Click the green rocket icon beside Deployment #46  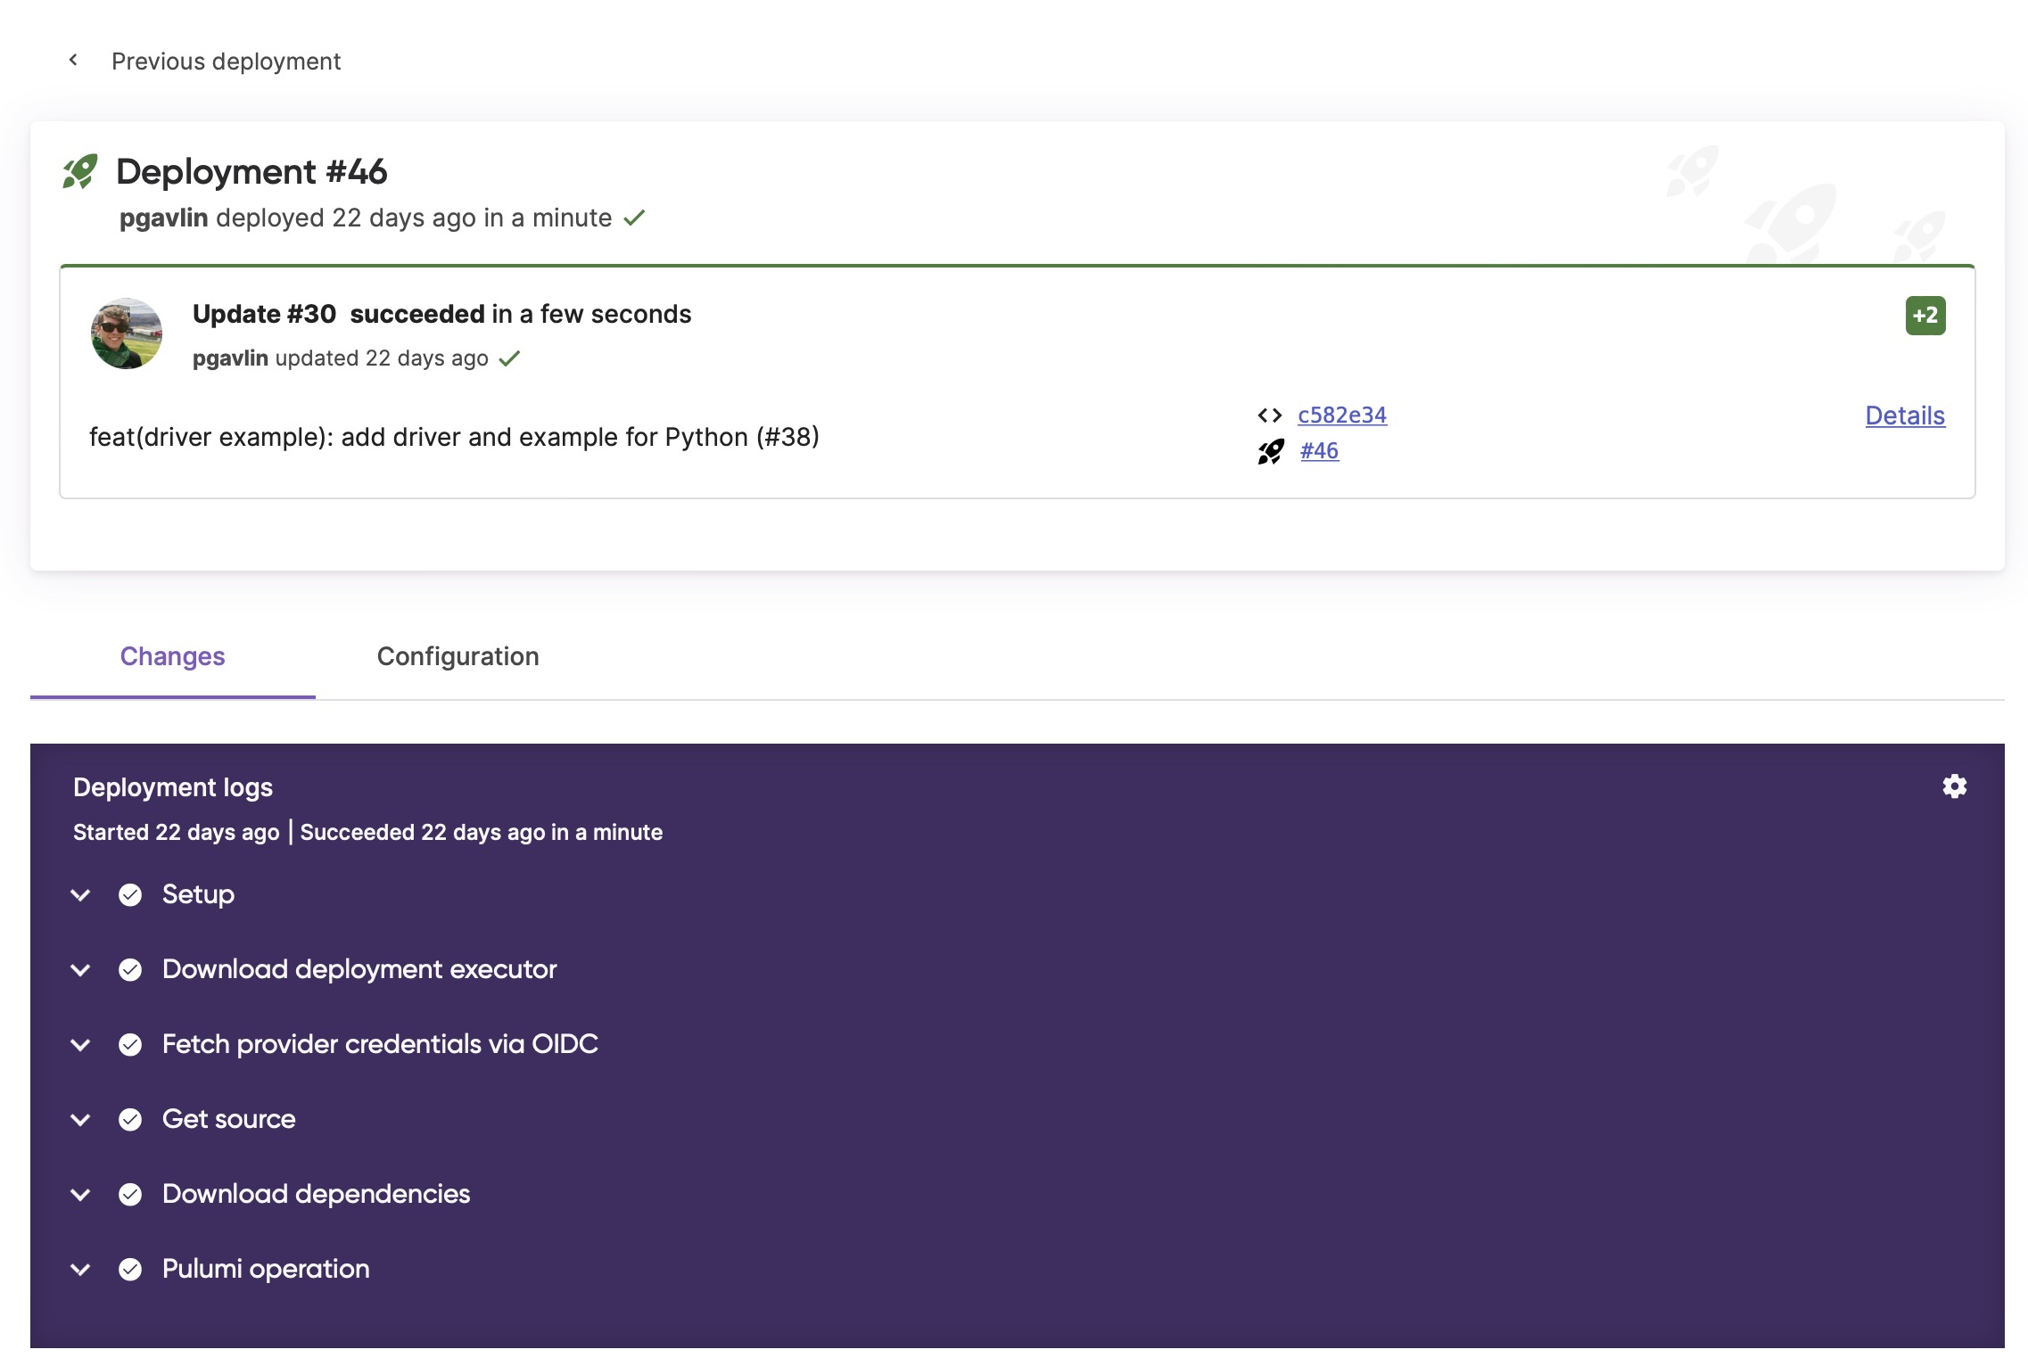tap(80, 171)
